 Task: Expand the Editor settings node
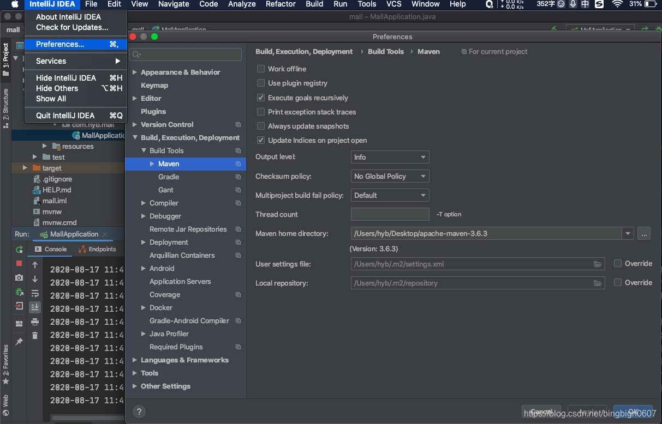(x=135, y=99)
